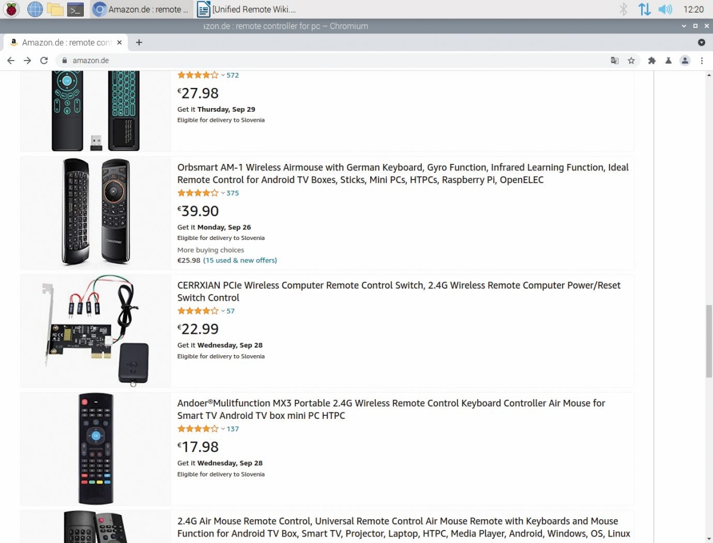
Task: Go back to the previous page
Action: click(11, 61)
